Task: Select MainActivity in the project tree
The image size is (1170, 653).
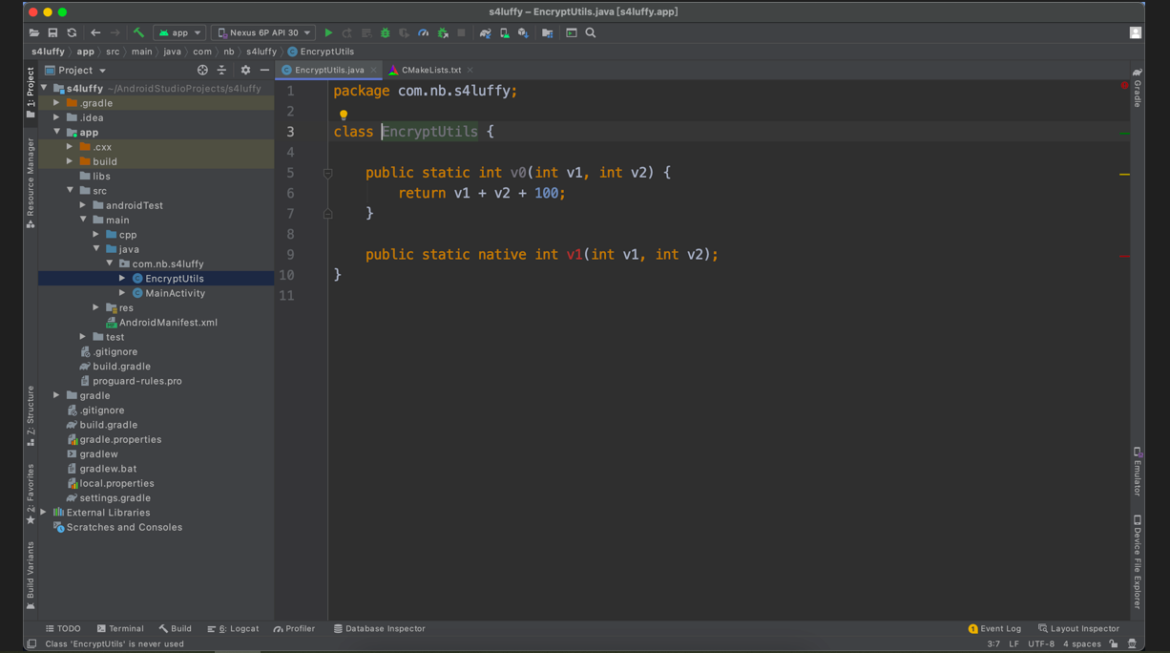Action: [x=175, y=293]
